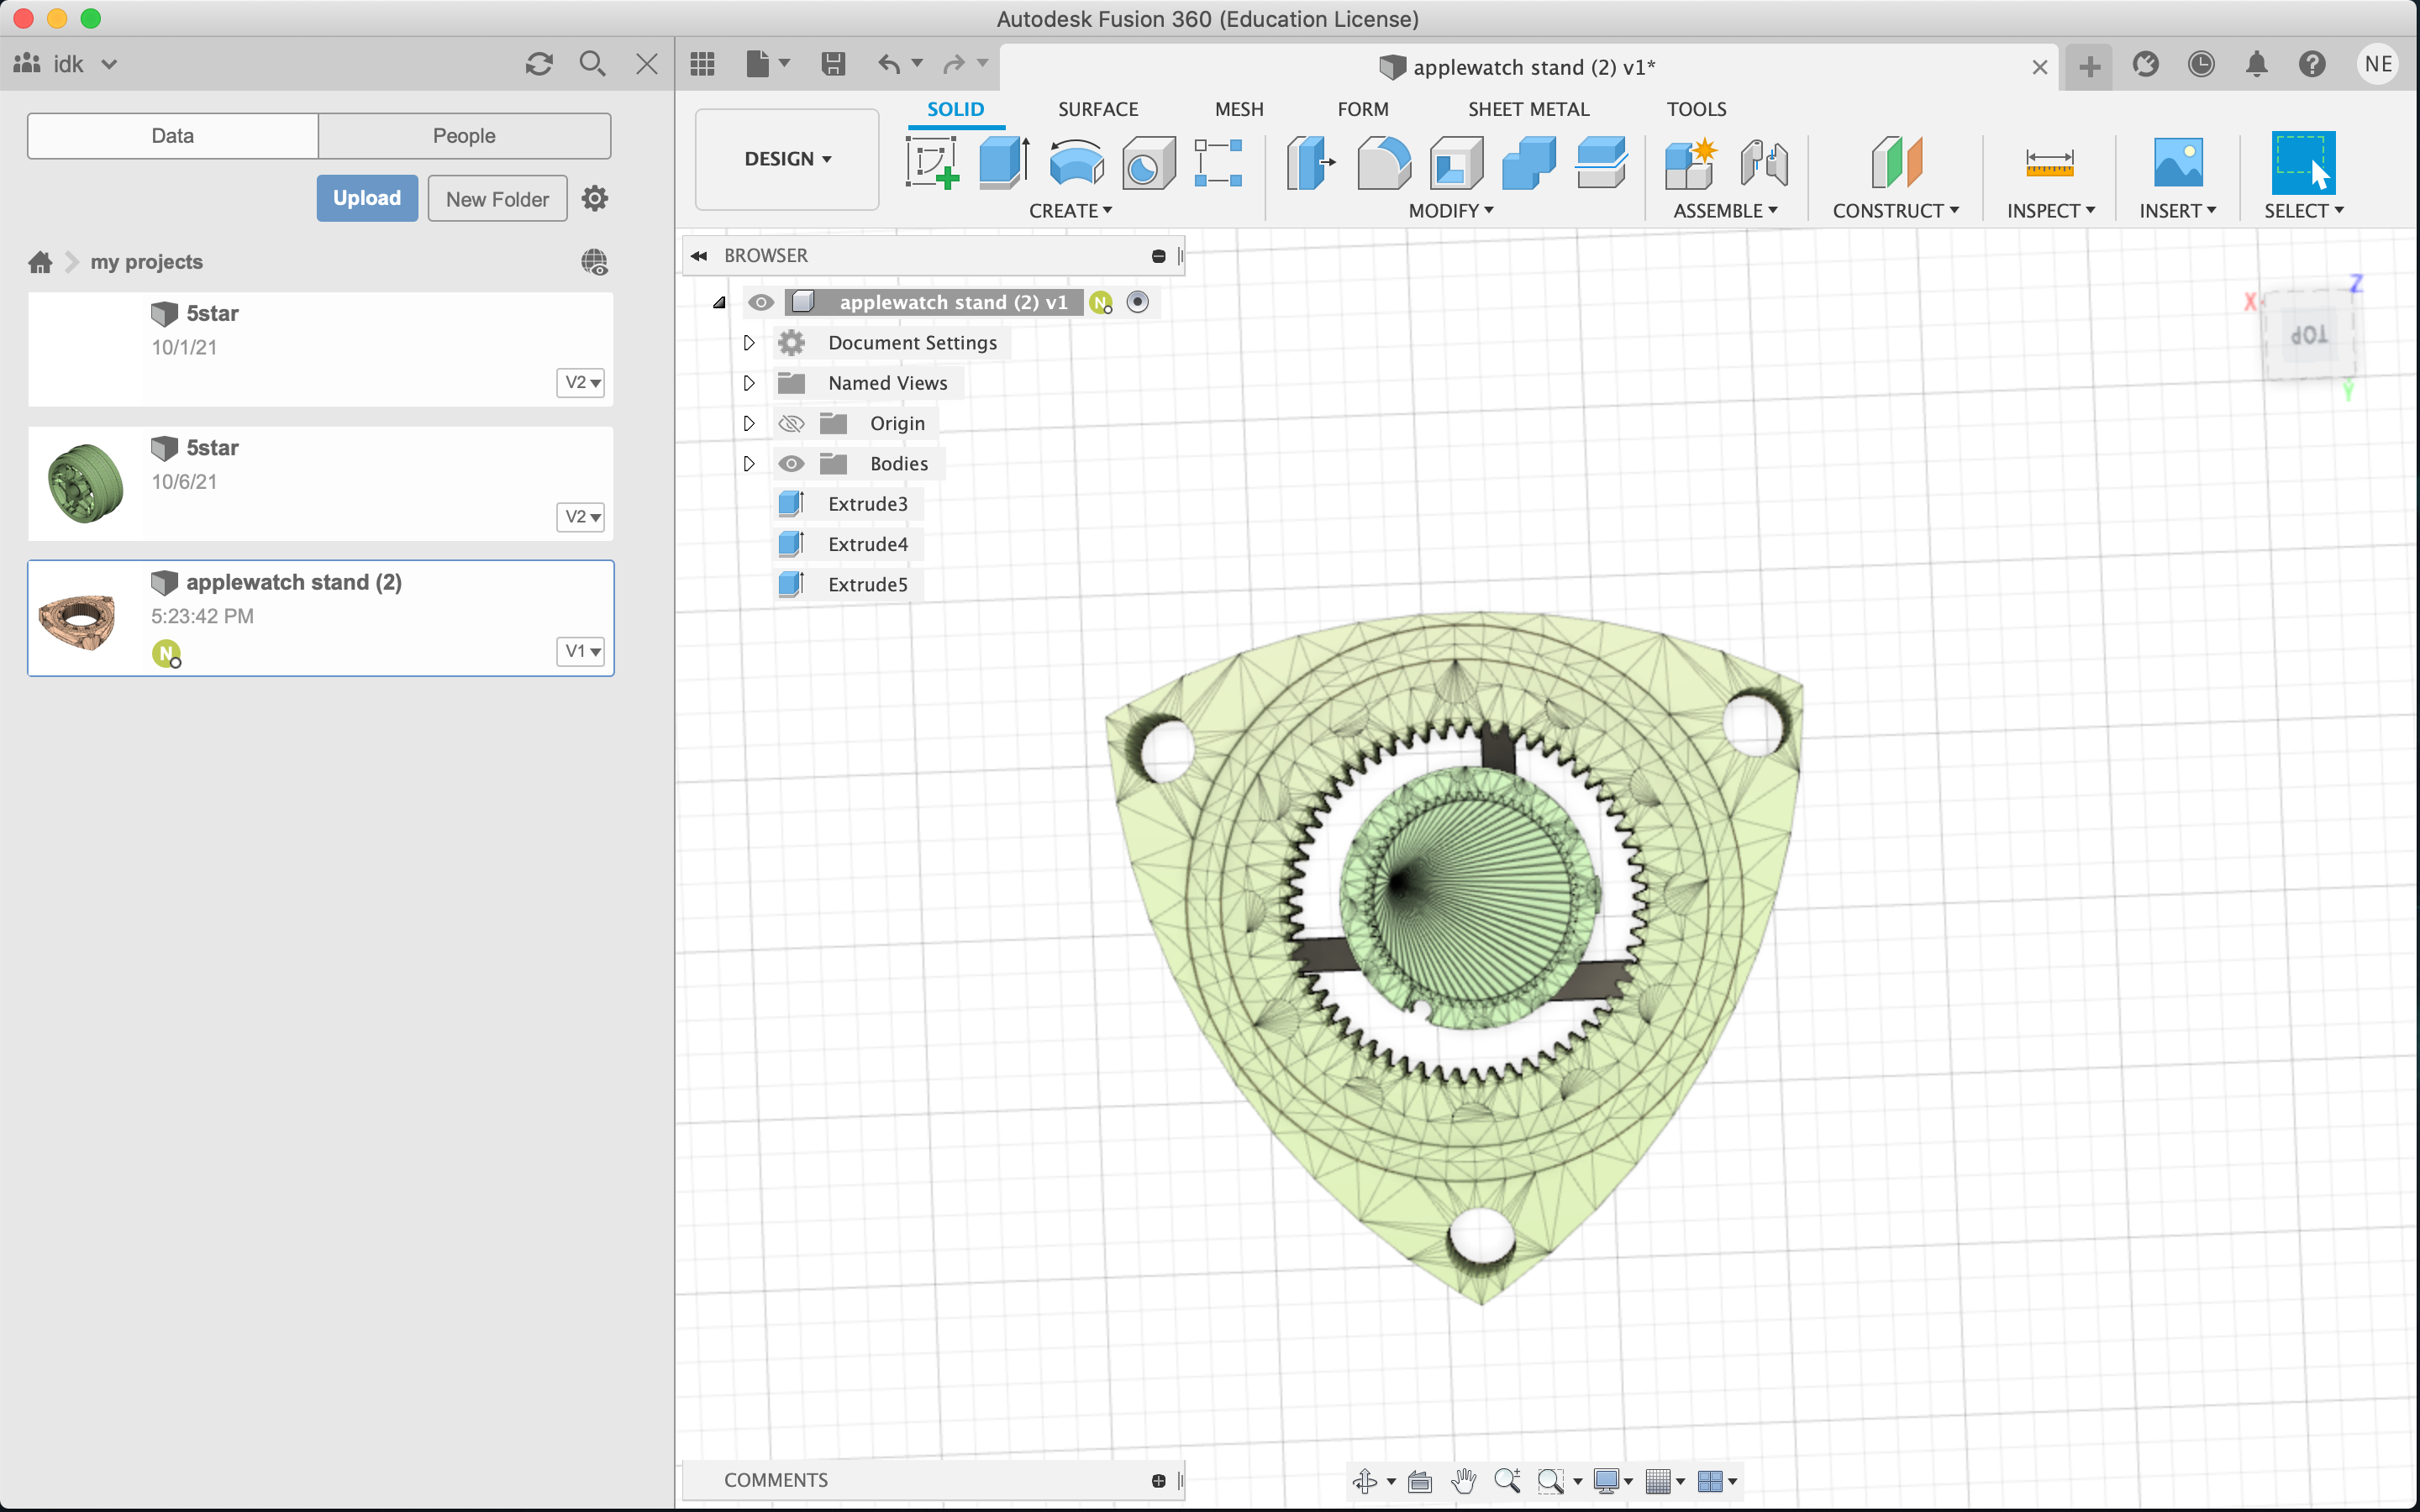Click the my projects breadcrumb
The width and height of the screenshot is (2420, 1512).
147,262
